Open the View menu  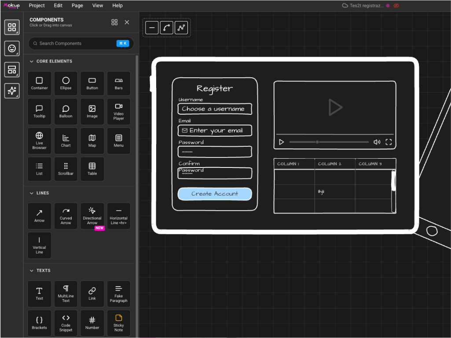click(98, 5)
